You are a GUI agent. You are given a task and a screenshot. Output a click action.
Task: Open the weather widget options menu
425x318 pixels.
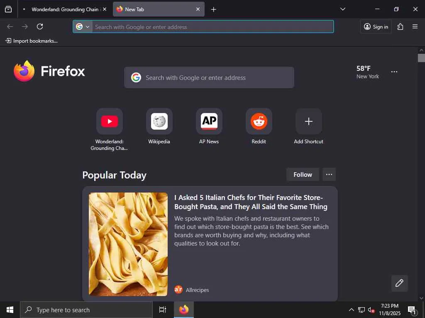click(394, 72)
